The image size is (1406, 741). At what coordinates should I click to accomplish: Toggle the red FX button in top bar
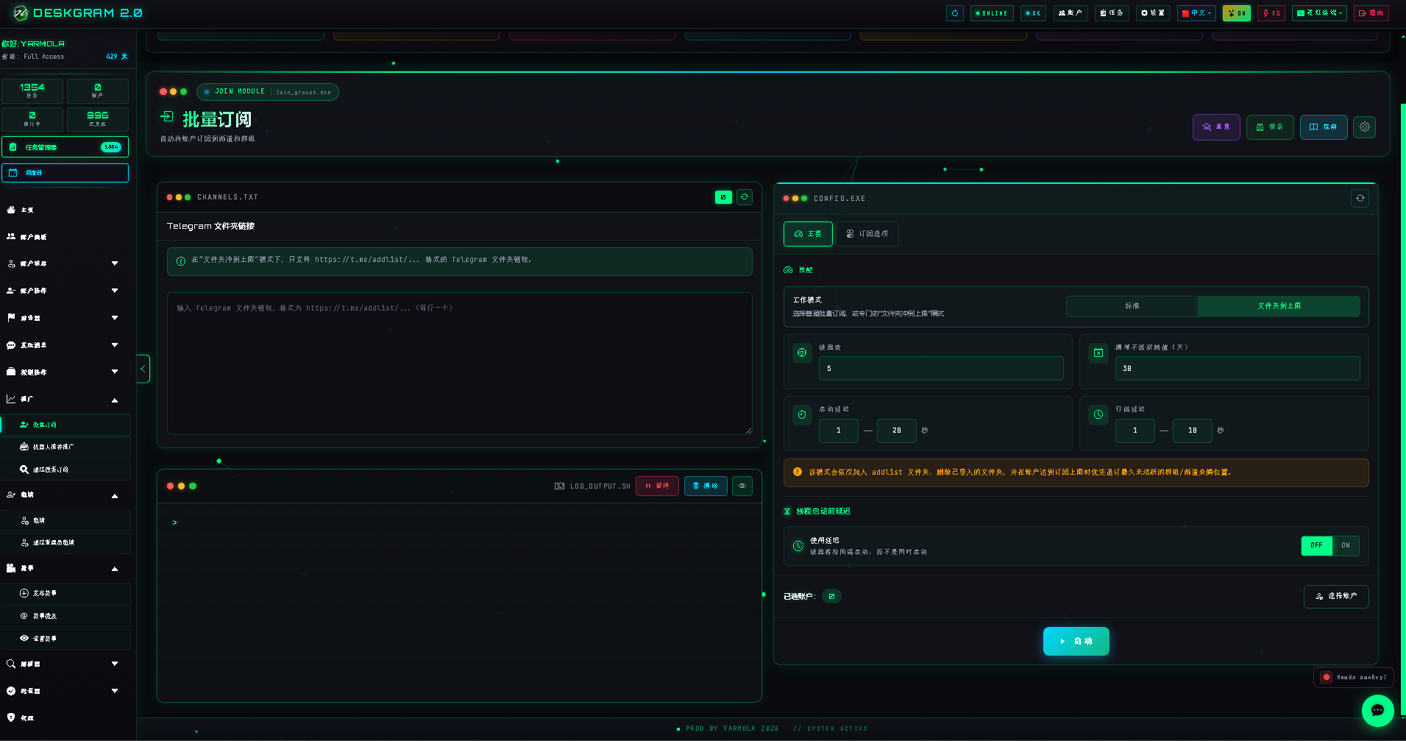[x=1271, y=13]
